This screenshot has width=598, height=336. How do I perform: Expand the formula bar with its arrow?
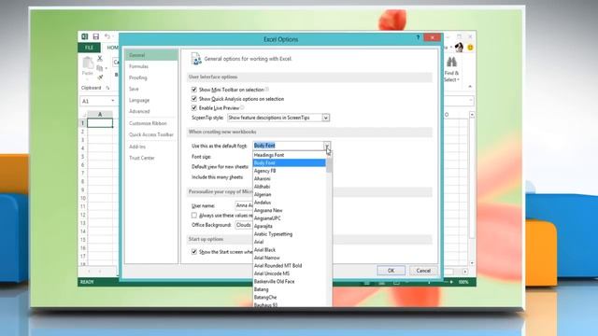[x=471, y=101]
